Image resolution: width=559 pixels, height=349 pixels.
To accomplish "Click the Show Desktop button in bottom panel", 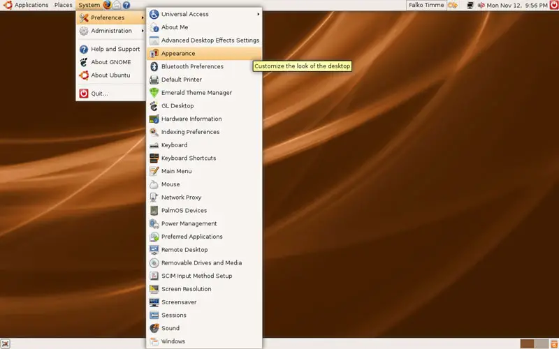I will [x=6, y=343].
